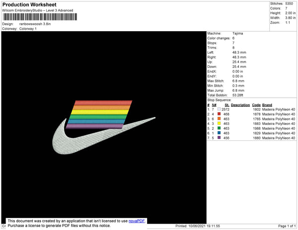Click the red thread color swatch
This screenshot has height=230, width=298.
click(x=219, y=114)
